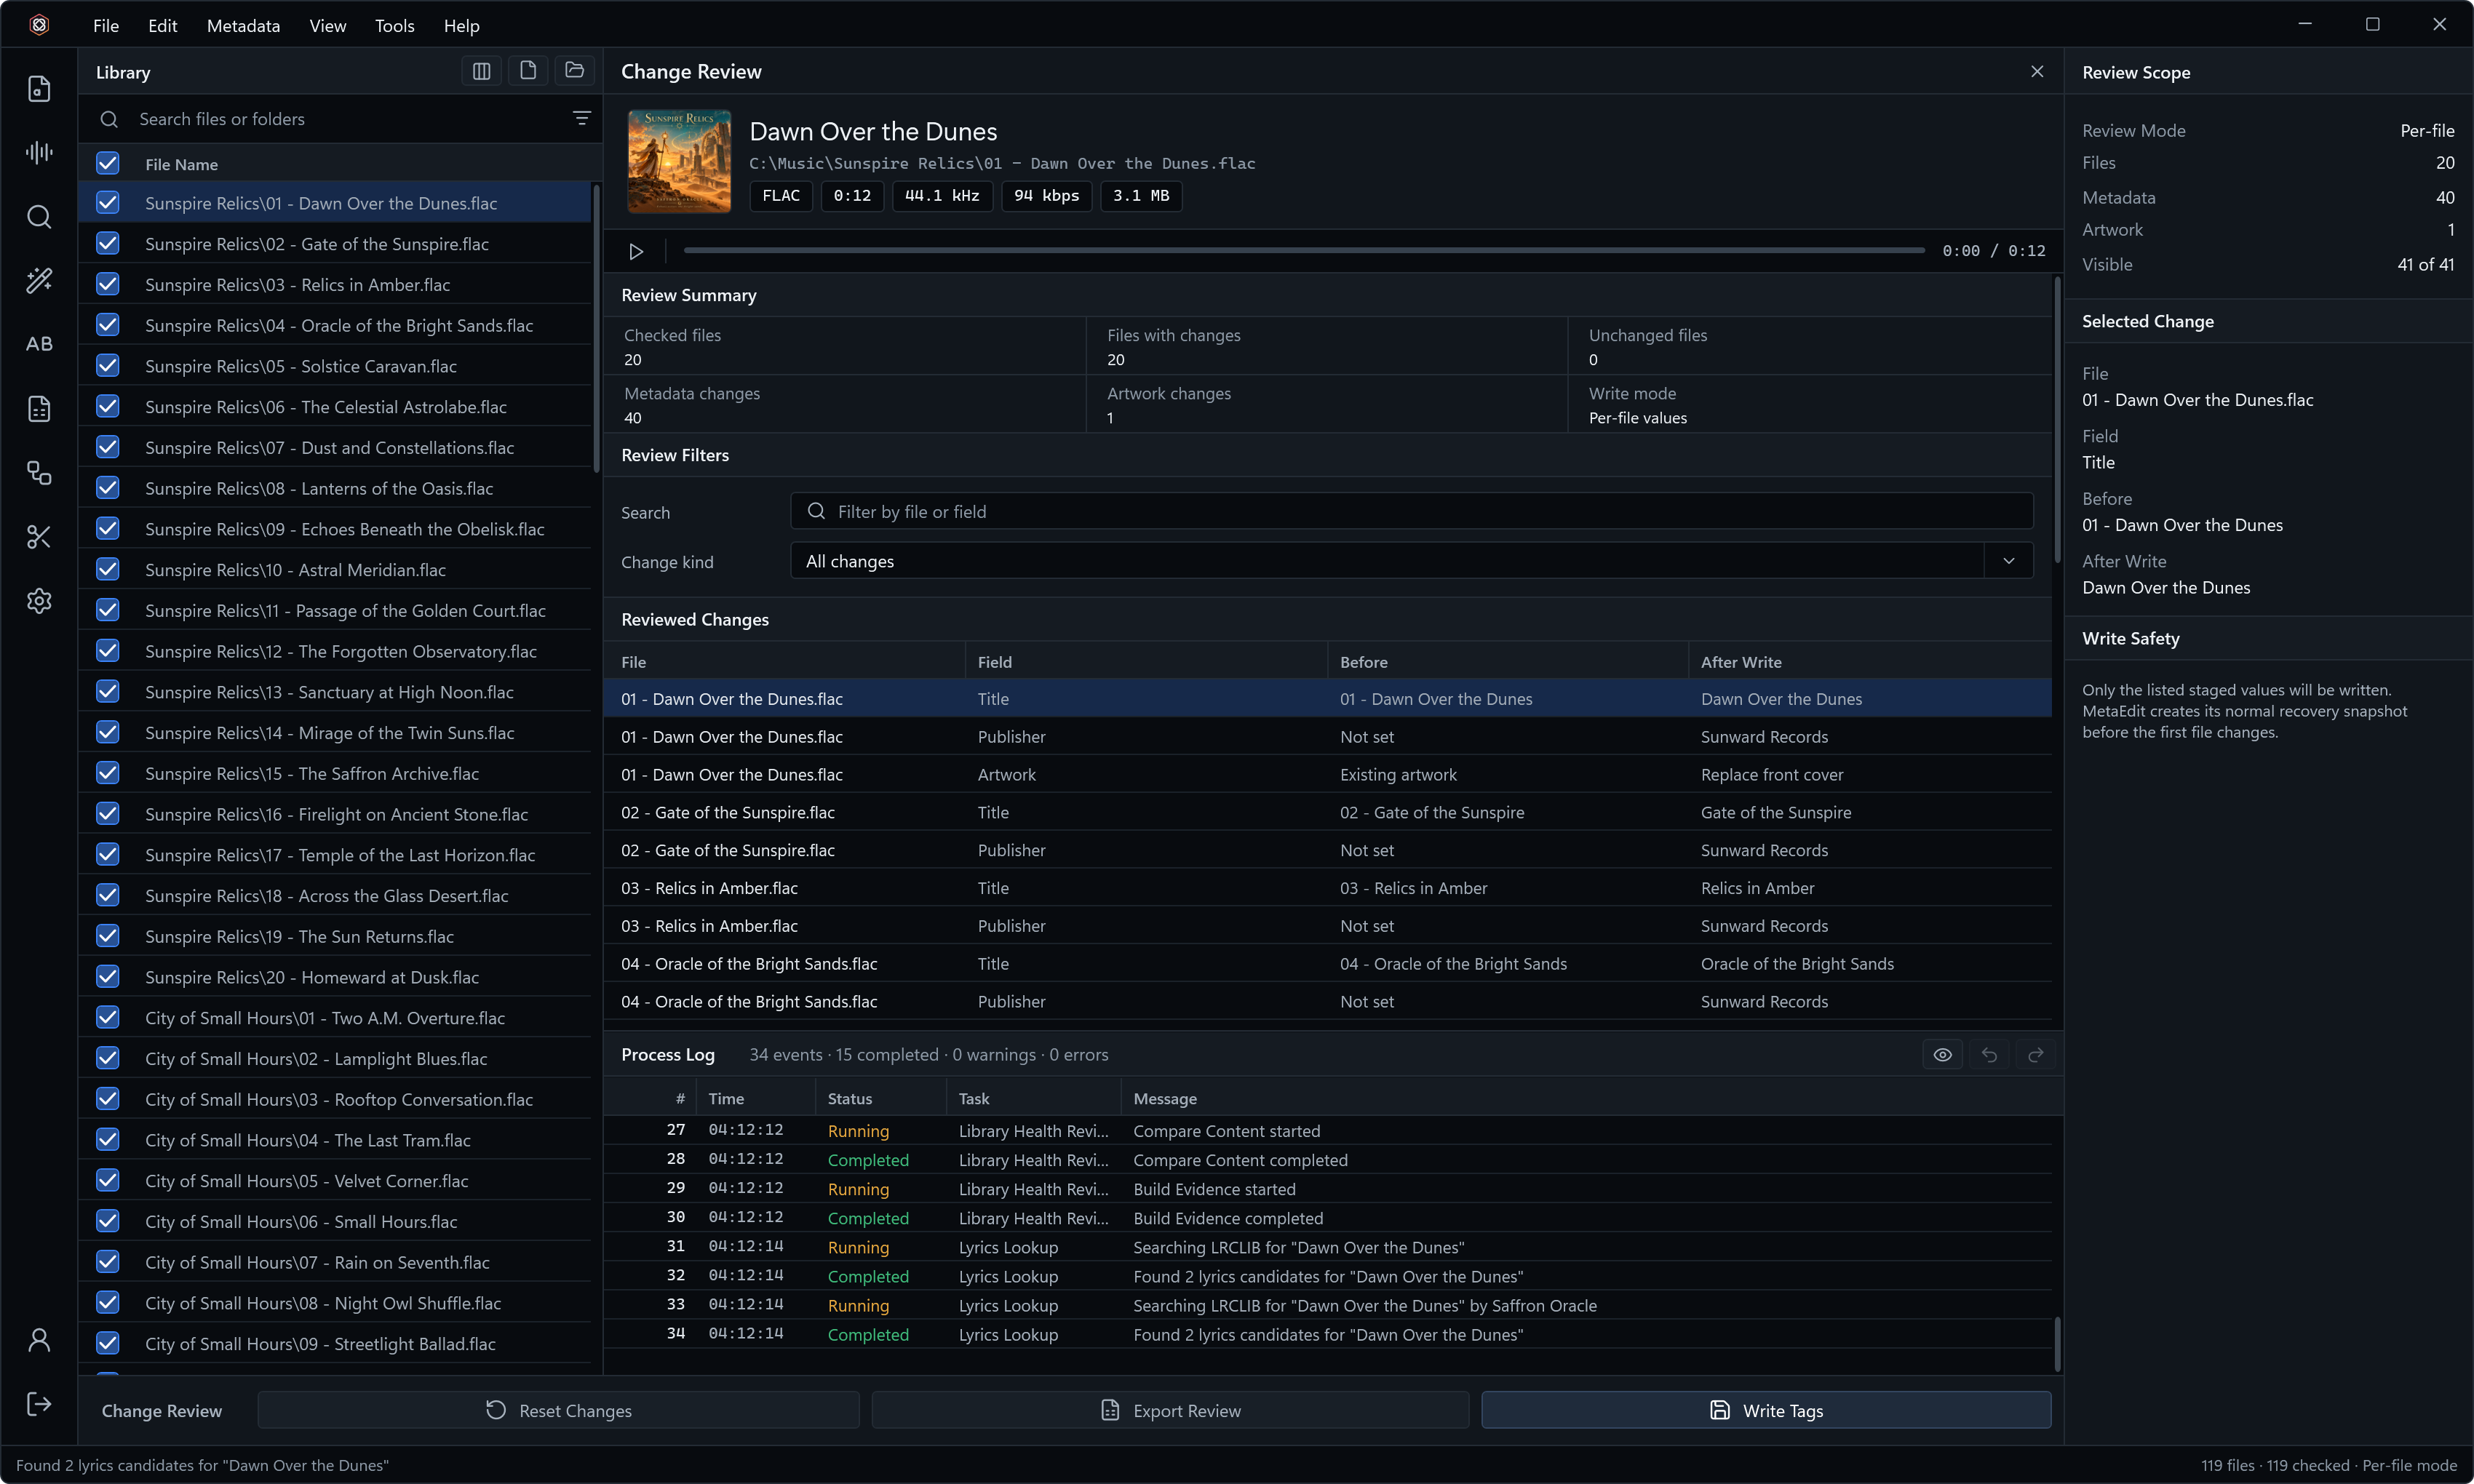Image resolution: width=2474 pixels, height=1484 pixels.
Task: Open the Change kind All changes dropdown
Action: [1411, 561]
